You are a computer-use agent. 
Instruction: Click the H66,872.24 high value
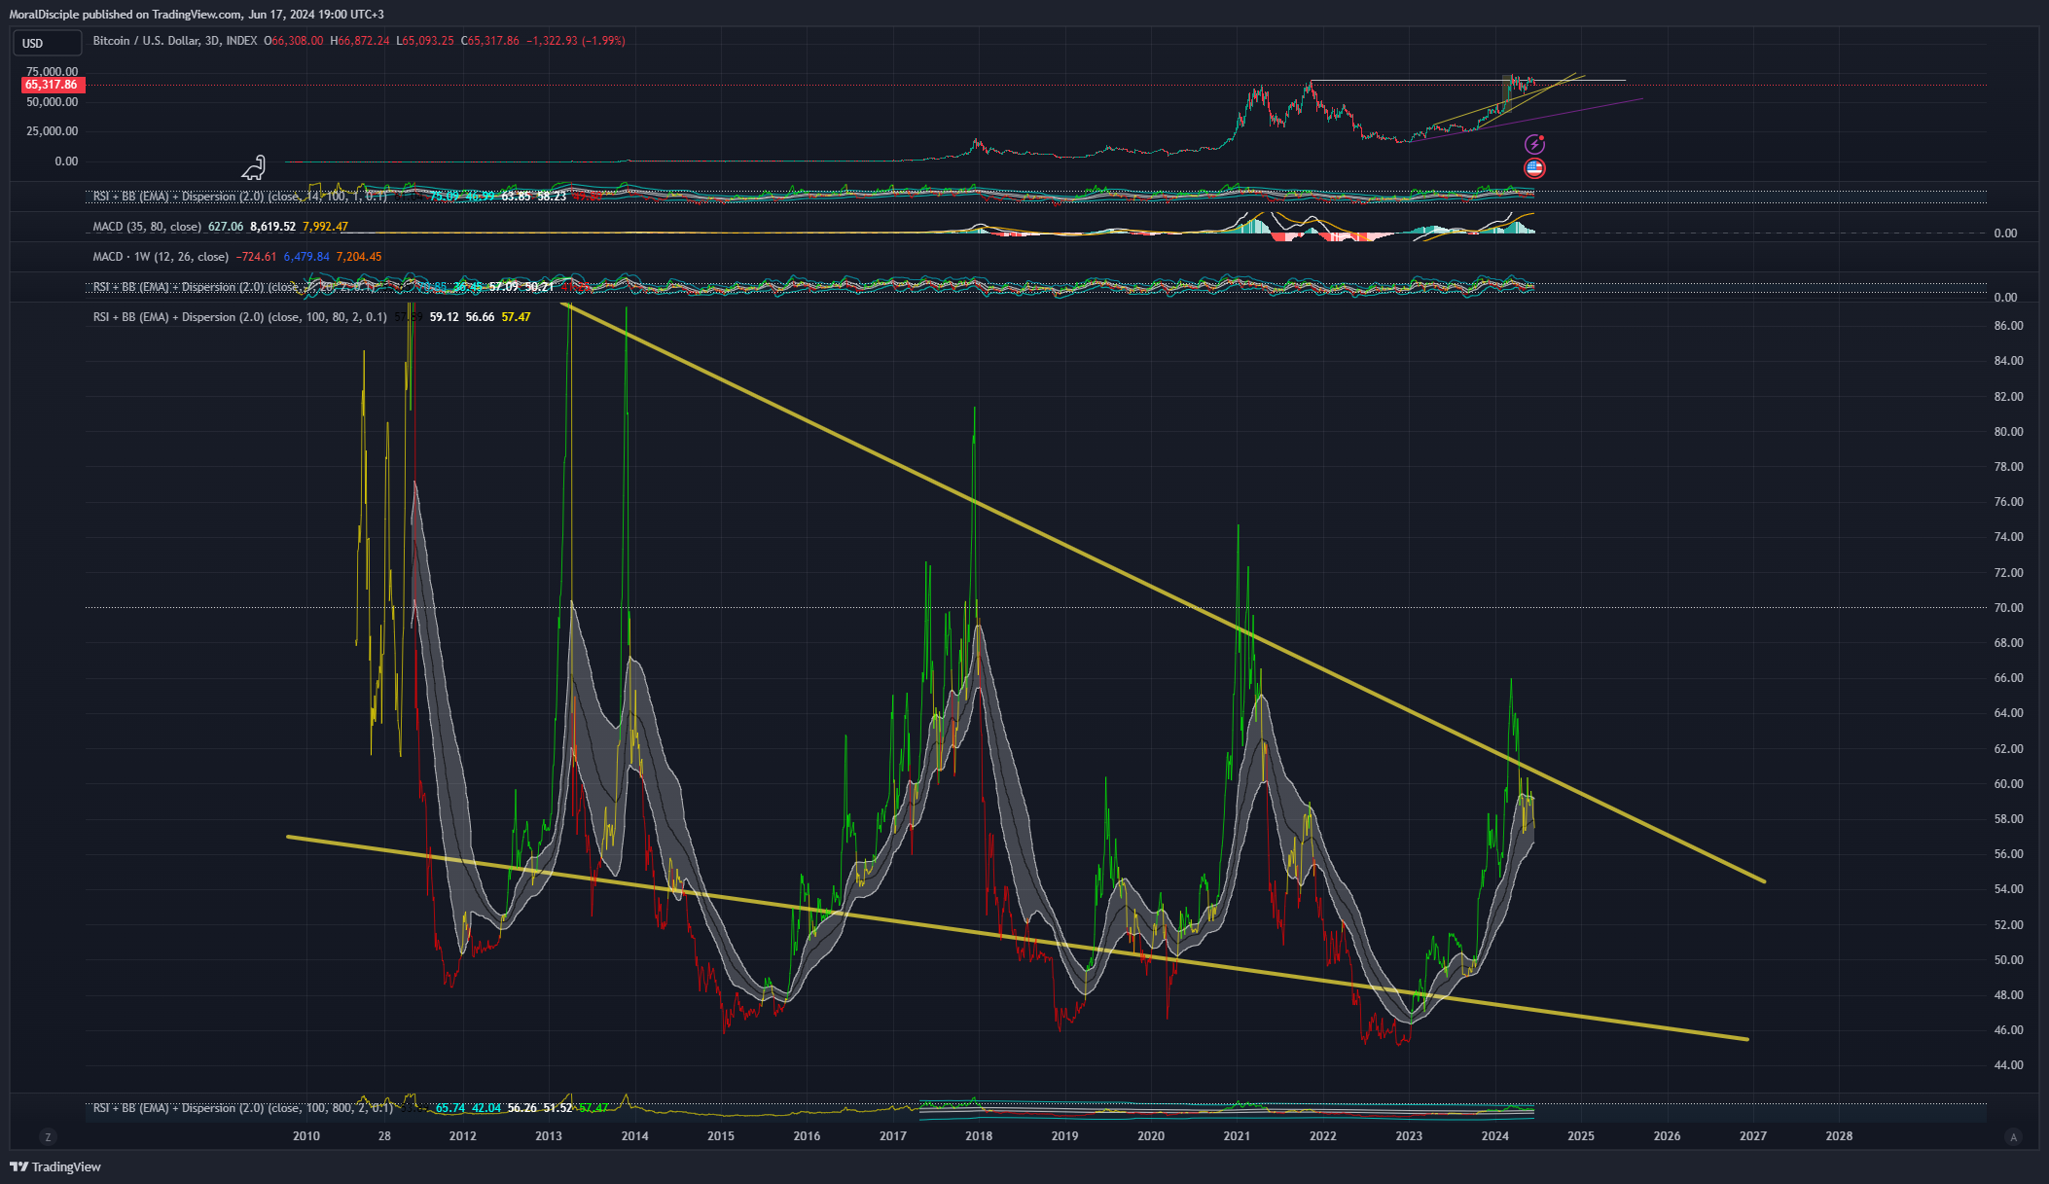pyautogui.click(x=360, y=41)
